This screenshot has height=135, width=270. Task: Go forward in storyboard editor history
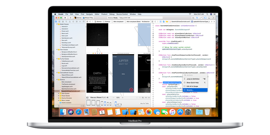(92, 22)
